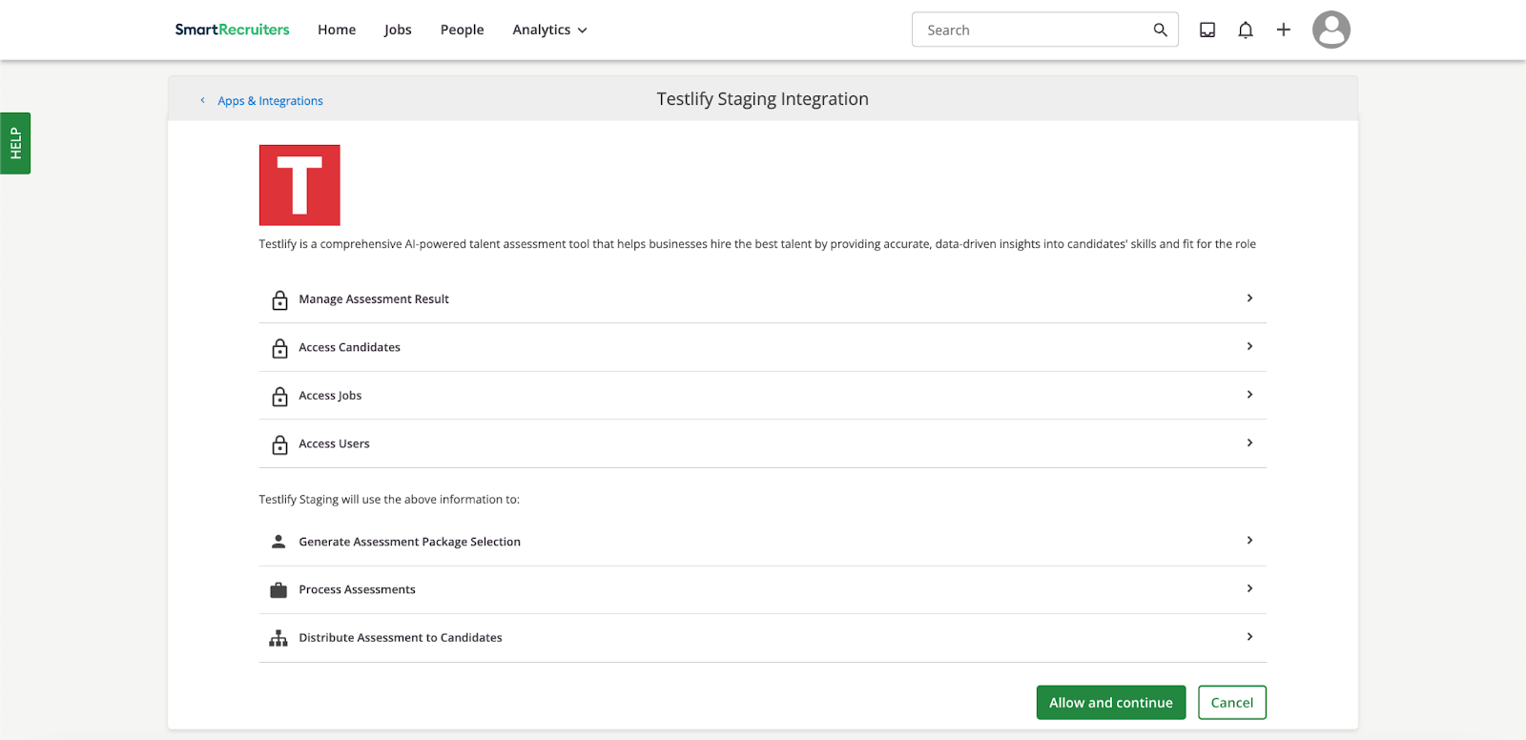The image size is (1526, 740).
Task: Expand Process Assessments chevron
Action: [1249, 588]
